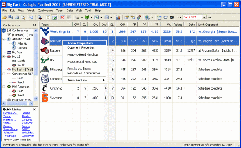This screenshot has height=148, width=241.
Task: Open the Conference menu
Action: click(45, 11)
